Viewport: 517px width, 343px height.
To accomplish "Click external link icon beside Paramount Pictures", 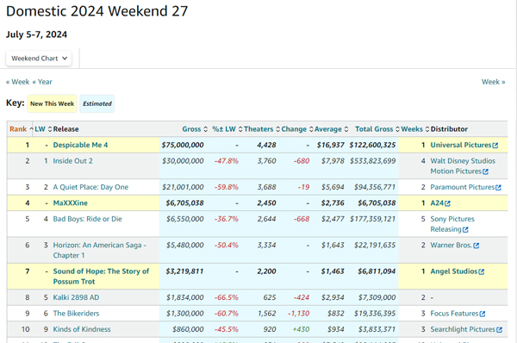I will coord(498,188).
